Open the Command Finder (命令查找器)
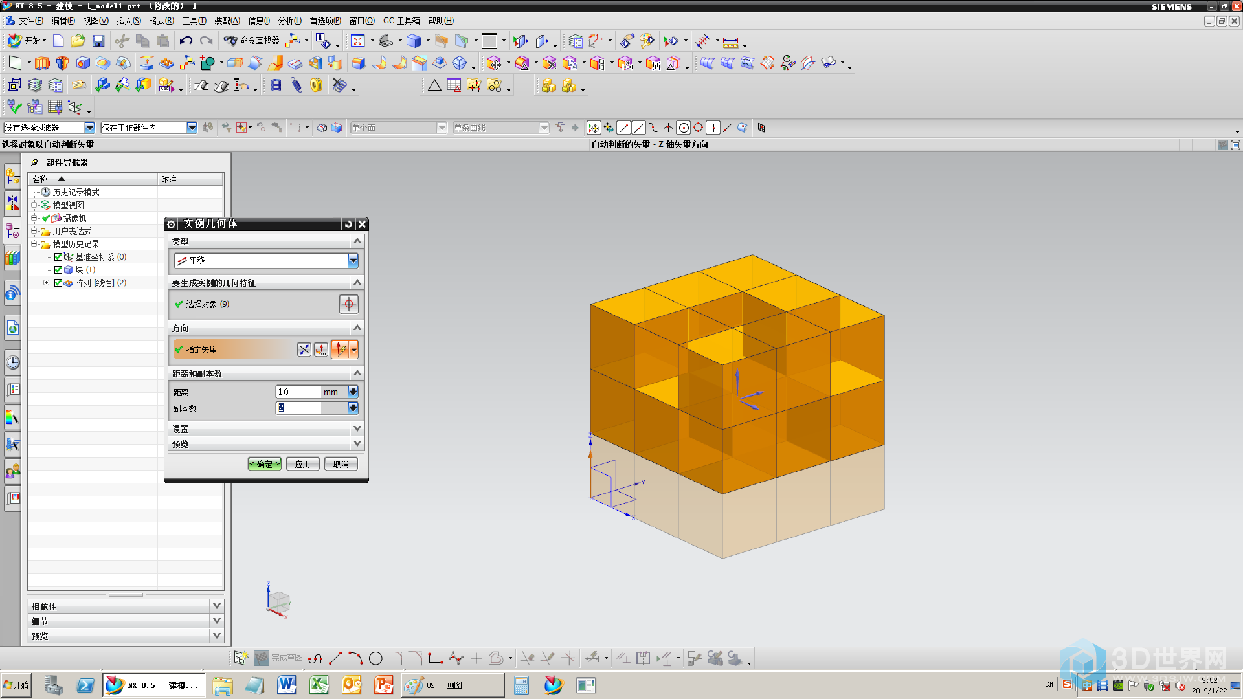 pyautogui.click(x=252, y=41)
